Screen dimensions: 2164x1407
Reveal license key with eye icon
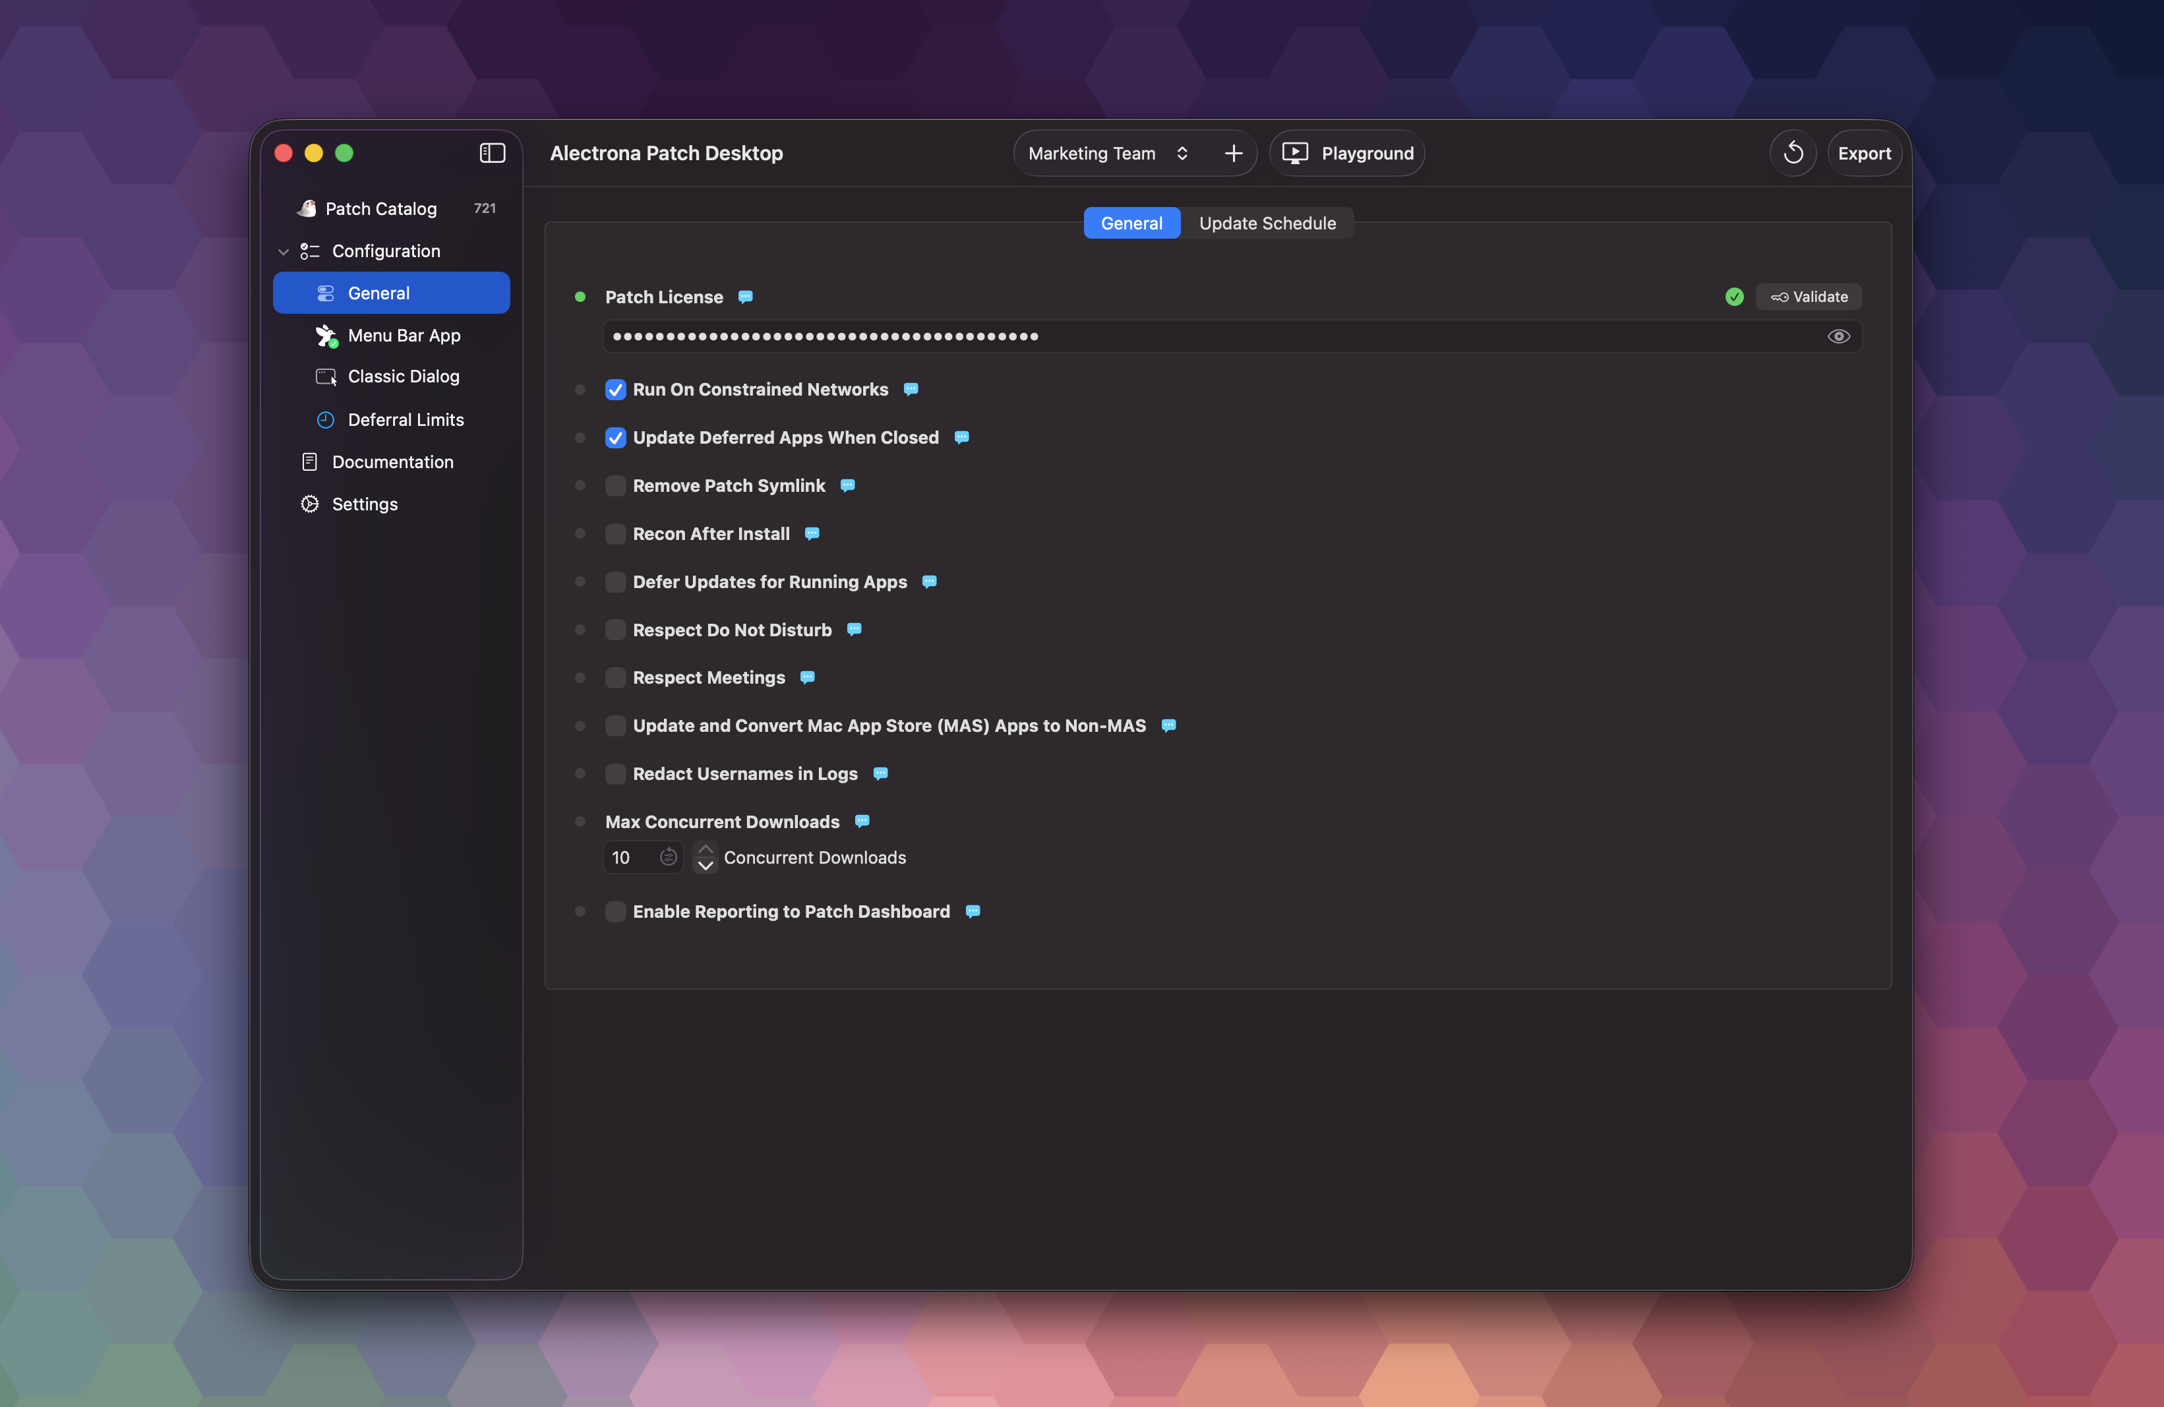tap(1838, 336)
